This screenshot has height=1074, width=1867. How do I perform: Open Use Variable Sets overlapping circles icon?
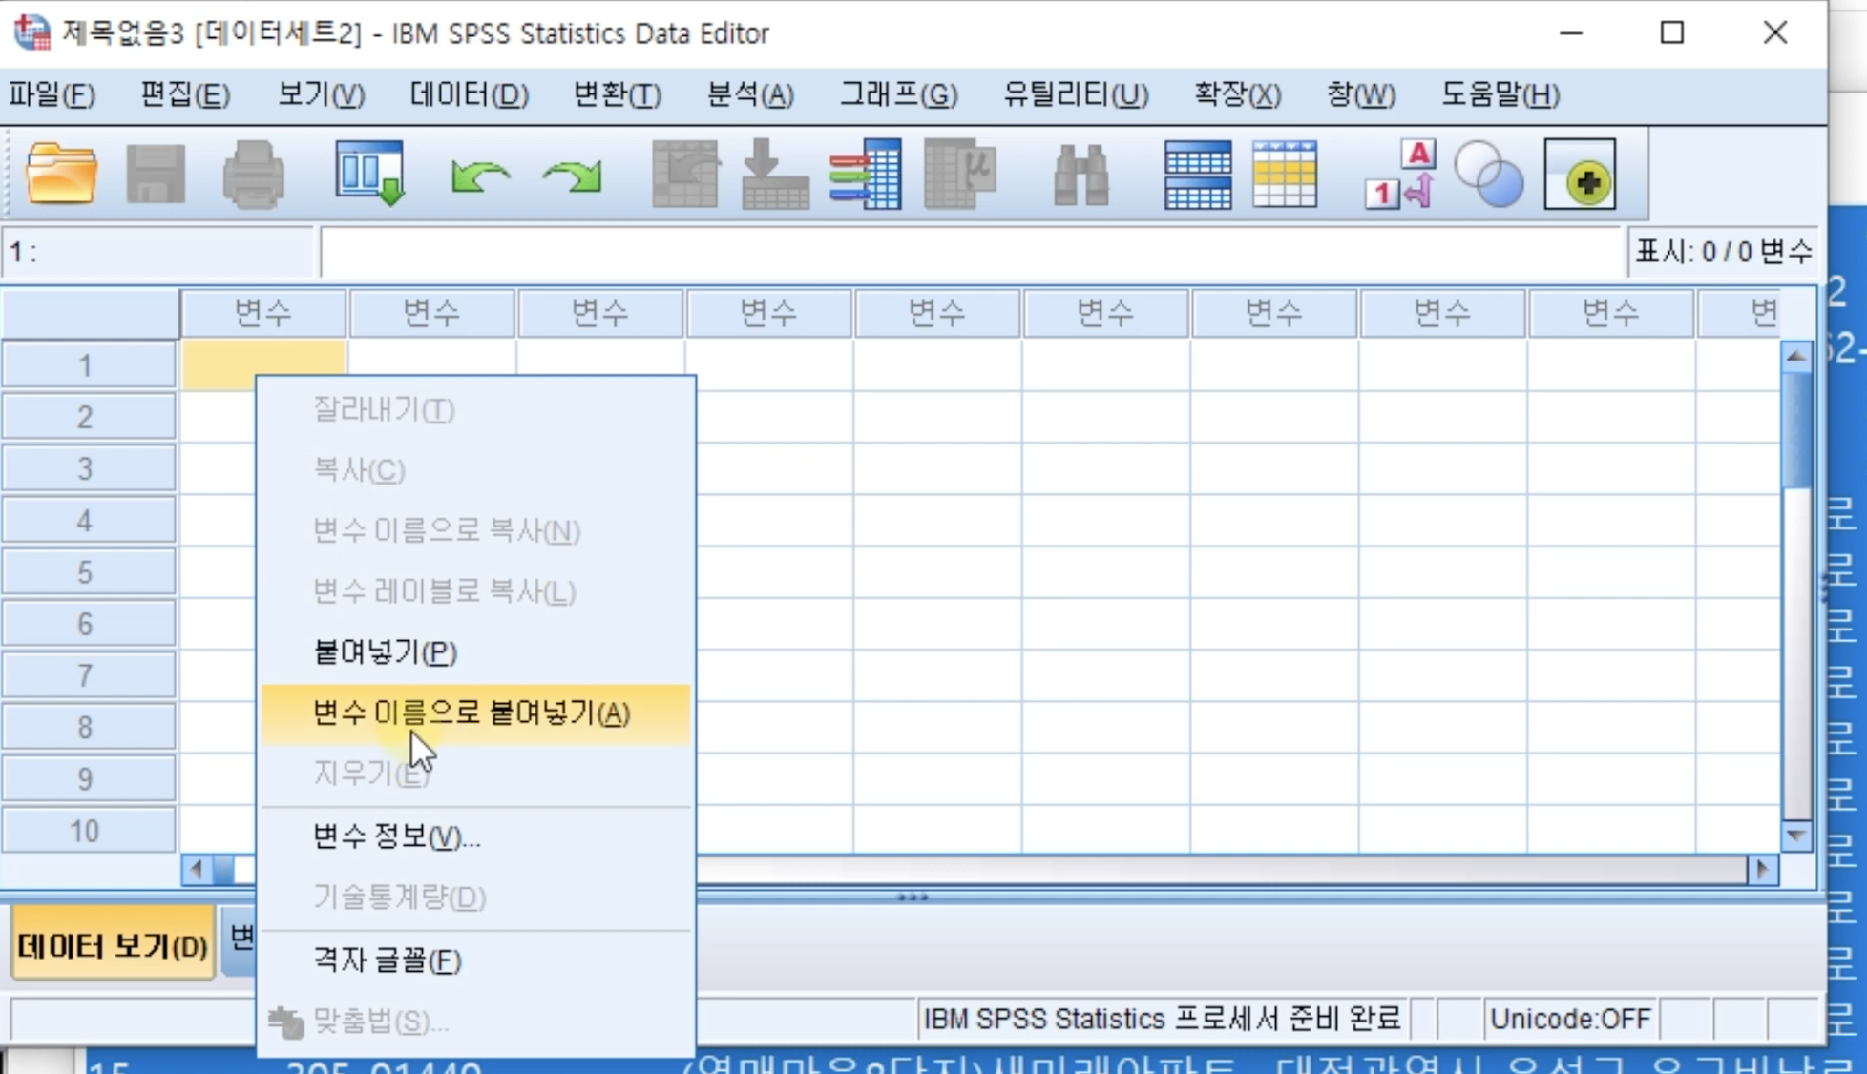(x=1488, y=175)
